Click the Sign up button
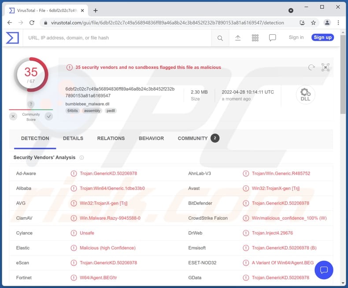 pyautogui.click(x=322, y=37)
